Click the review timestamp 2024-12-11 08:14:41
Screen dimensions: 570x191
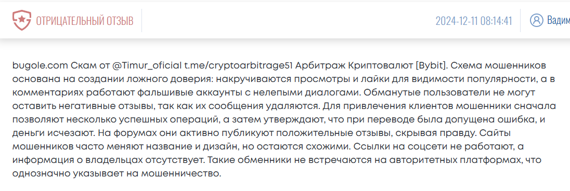tap(474, 21)
